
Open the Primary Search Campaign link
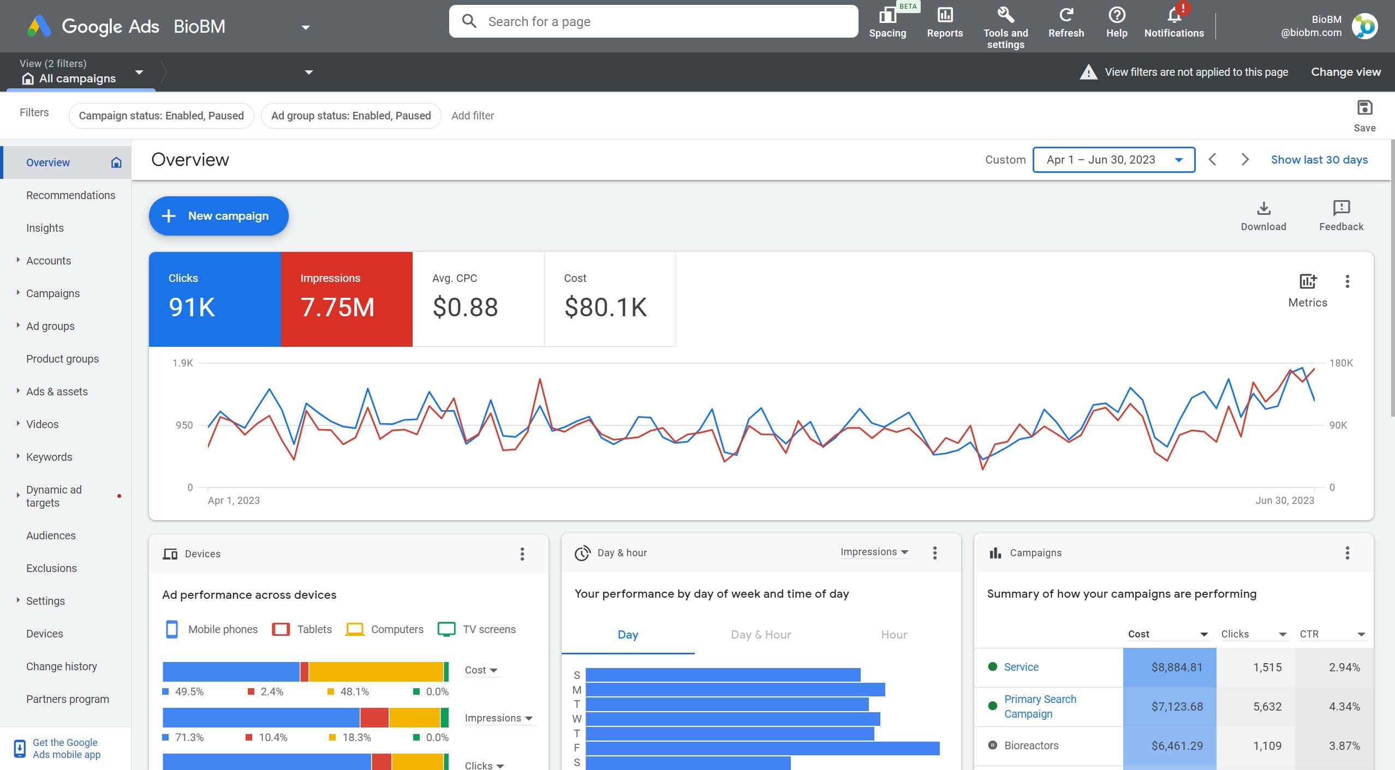point(1040,706)
